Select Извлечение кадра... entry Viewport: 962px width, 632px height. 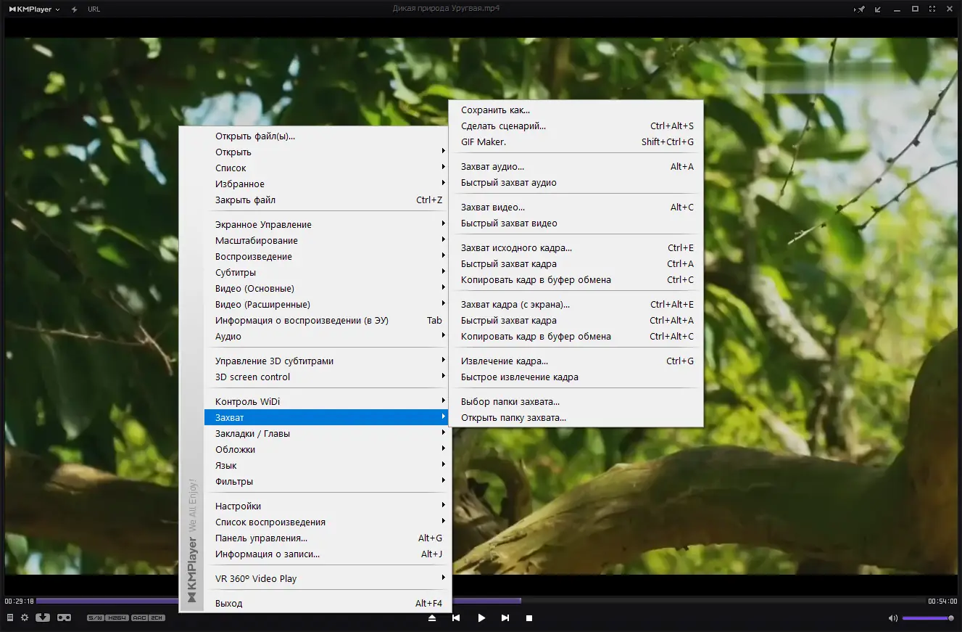pos(576,361)
